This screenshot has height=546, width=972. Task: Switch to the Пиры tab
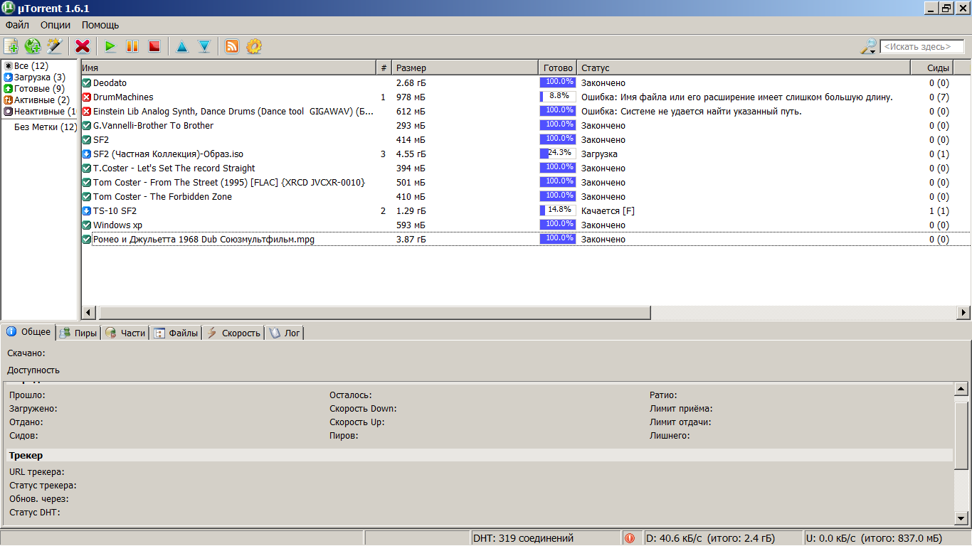click(x=78, y=333)
